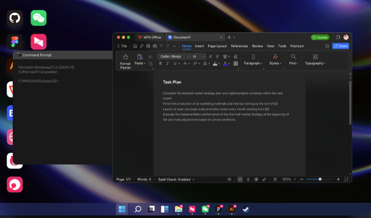Pick the font color swatch (blue A)

click(x=225, y=64)
